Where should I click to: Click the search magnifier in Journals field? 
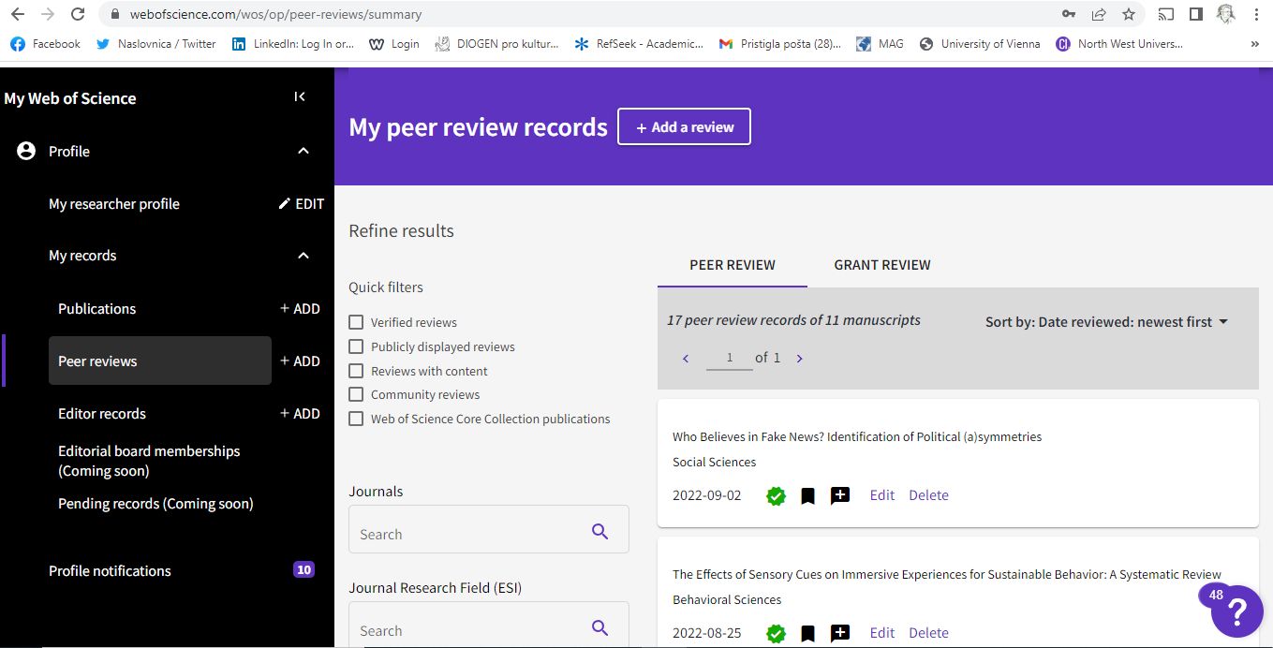pyautogui.click(x=600, y=532)
